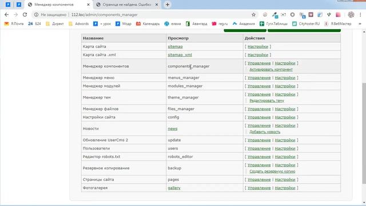Select the robots_editor cell text
The height and width of the screenshot is (206, 366).
180,156
